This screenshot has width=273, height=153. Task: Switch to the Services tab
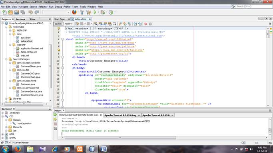[x=20, y=19]
